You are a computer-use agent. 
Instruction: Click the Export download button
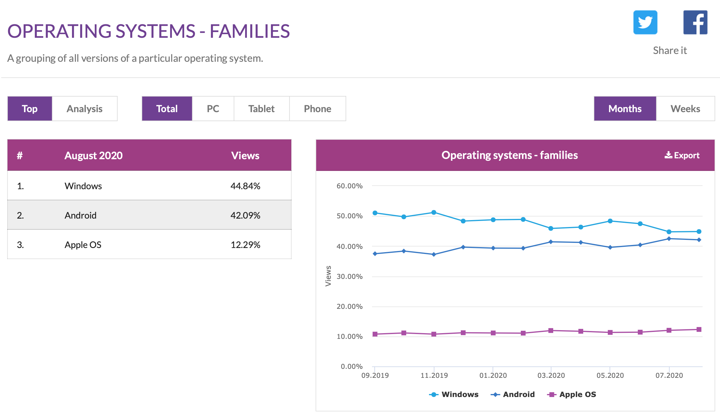point(682,155)
